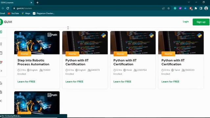The image size is (210, 118).
Task: Click the lock icon in the address bar
Action: click(x=14, y=8)
